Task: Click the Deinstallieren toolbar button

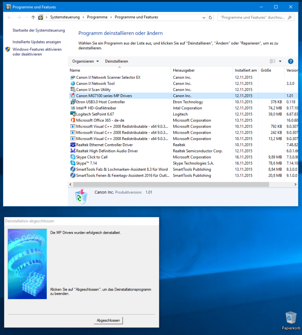Action: 117,61
